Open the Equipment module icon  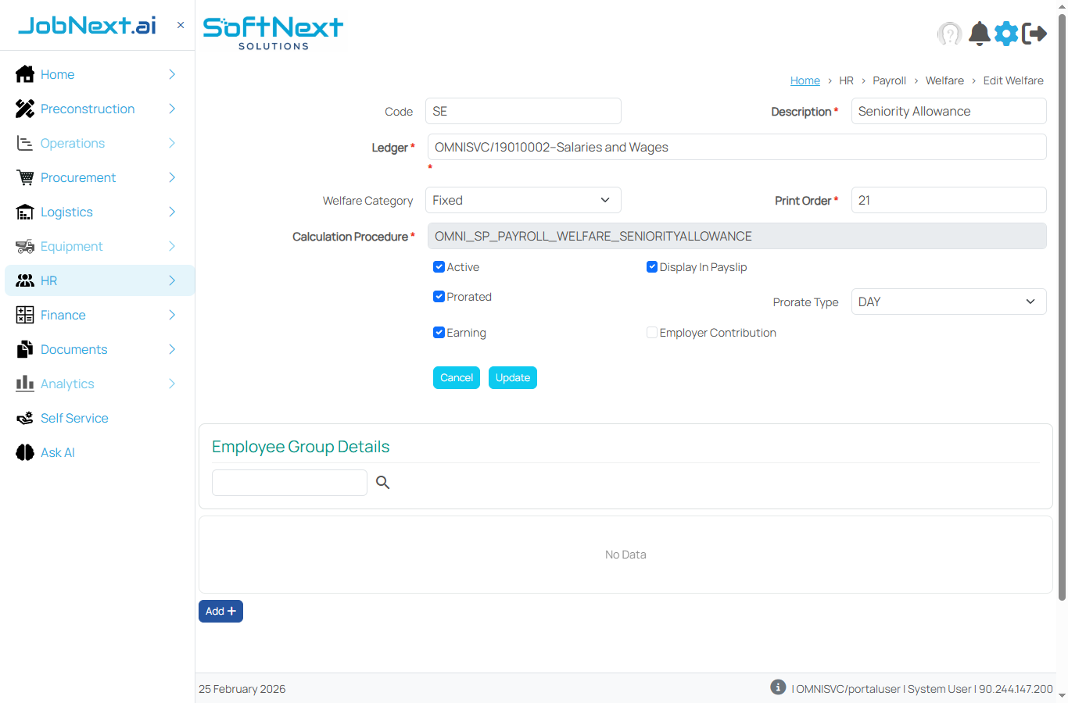(x=24, y=246)
